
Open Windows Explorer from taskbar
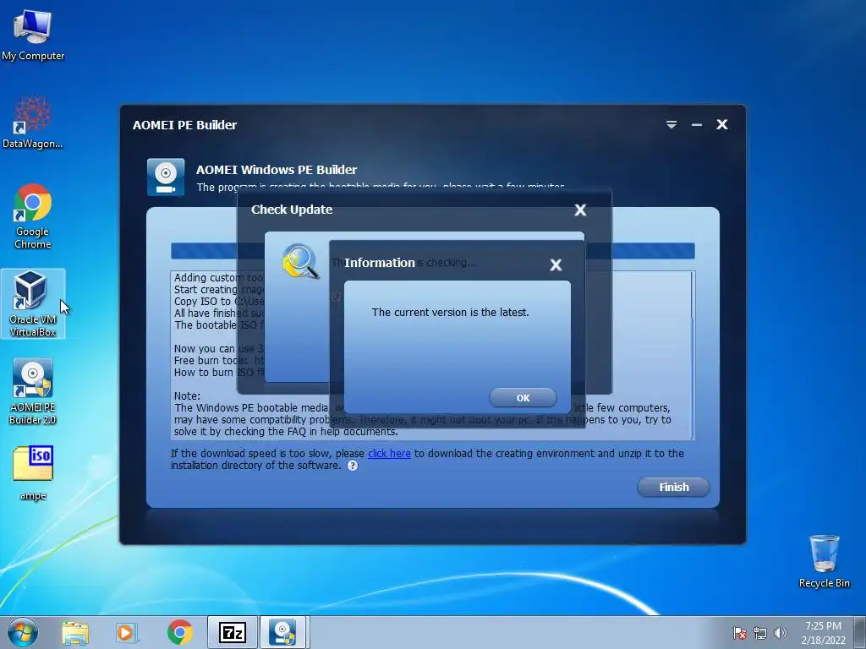pyautogui.click(x=75, y=632)
